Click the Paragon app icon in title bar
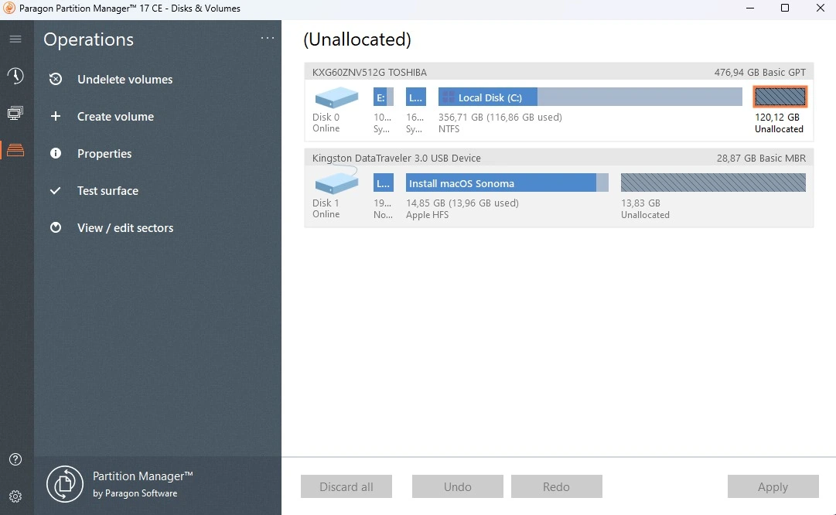Image resolution: width=836 pixels, height=515 pixels. pos(9,8)
